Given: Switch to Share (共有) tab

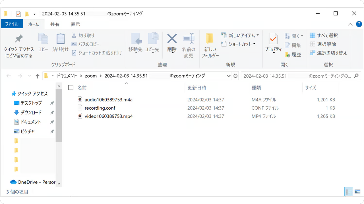Looking at the screenshot, I should coord(55,24).
